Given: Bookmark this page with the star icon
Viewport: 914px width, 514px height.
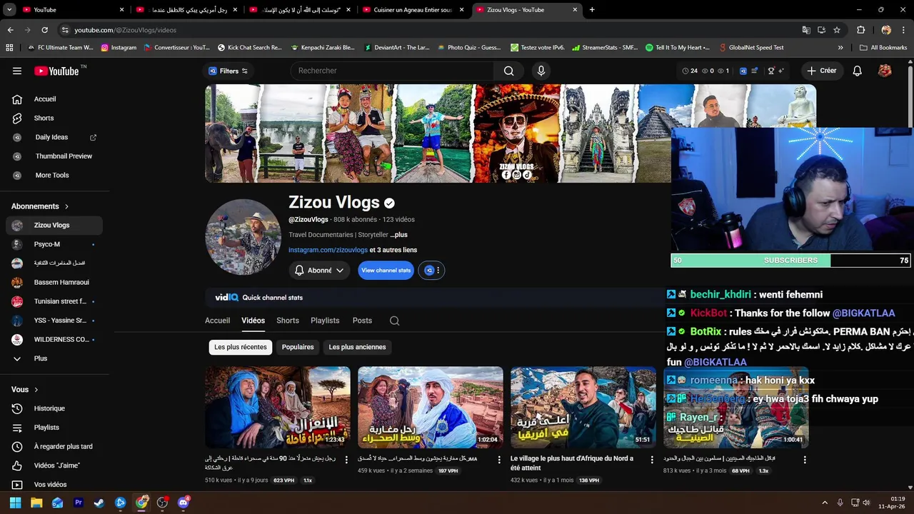Looking at the screenshot, I should tap(837, 30).
